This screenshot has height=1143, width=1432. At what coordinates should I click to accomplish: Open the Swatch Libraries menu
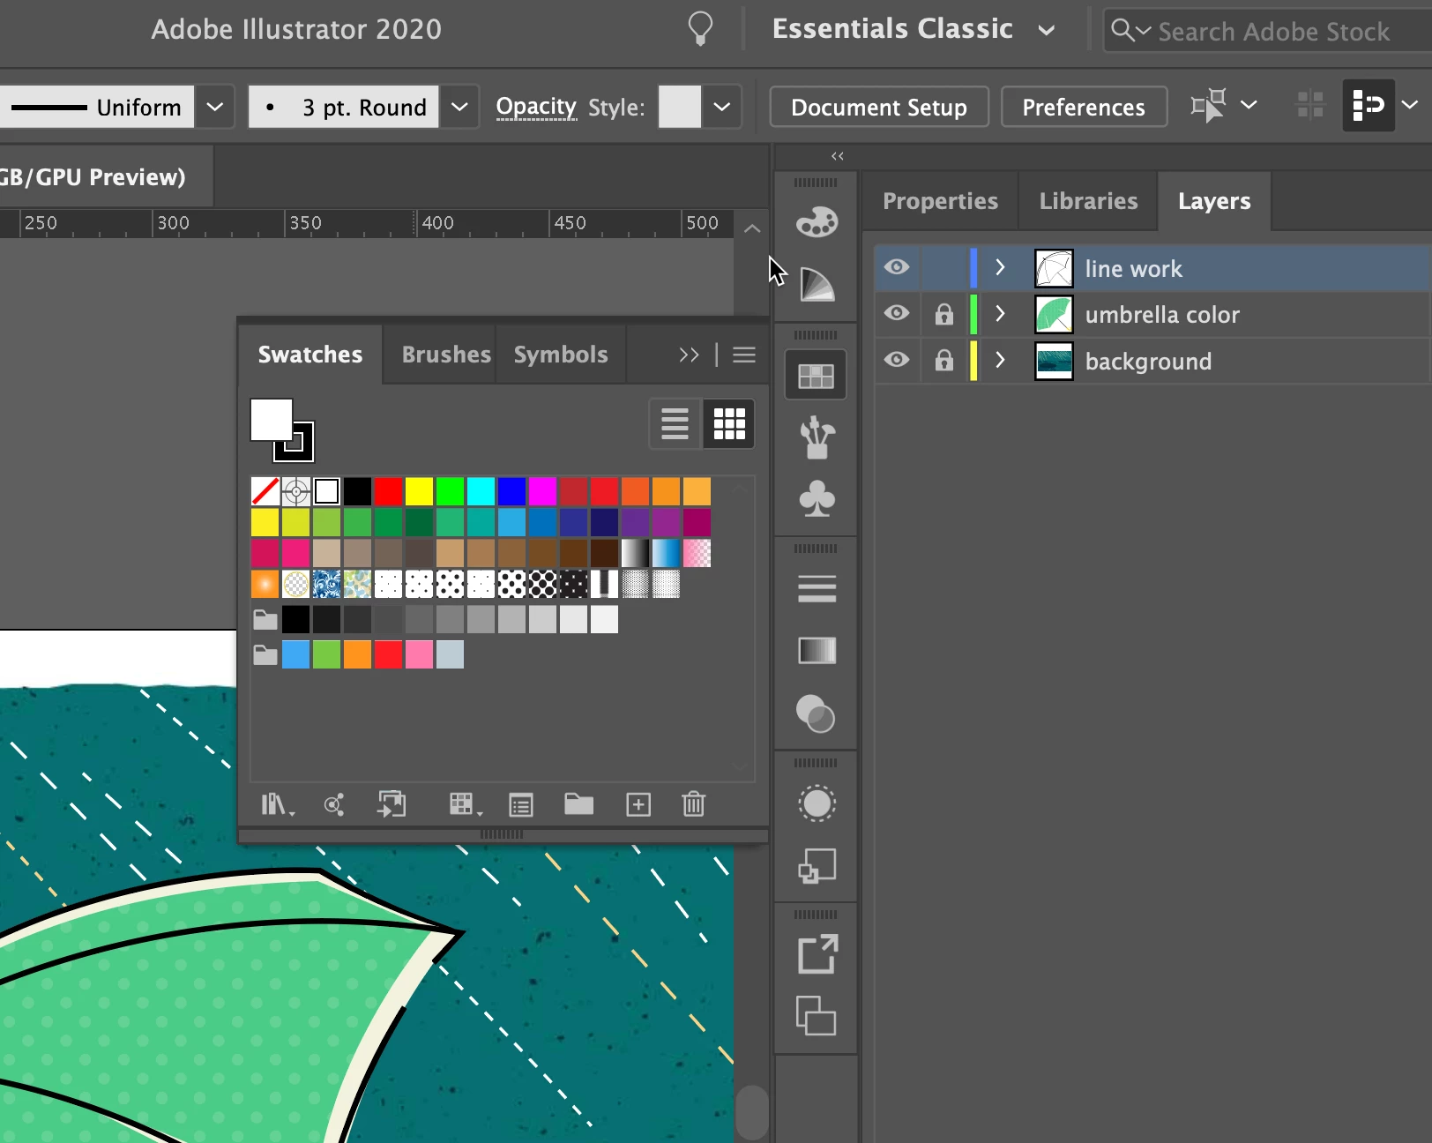click(x=278, y=804)
